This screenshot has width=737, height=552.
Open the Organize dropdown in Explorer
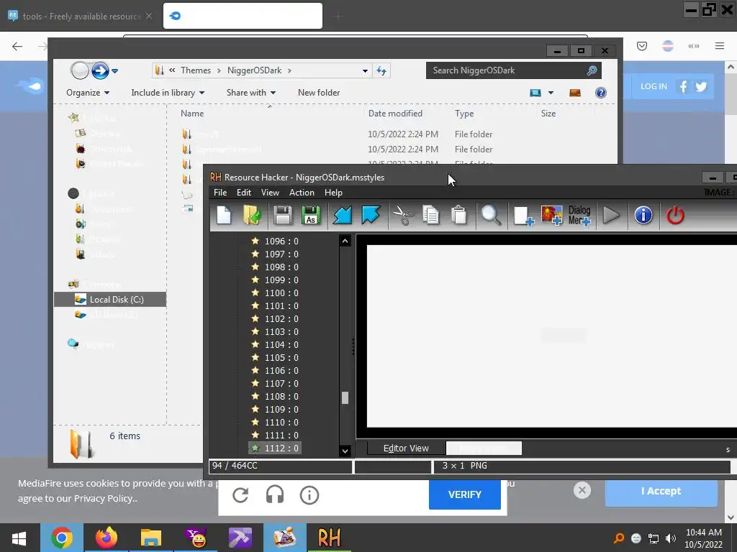pos(88,93)
